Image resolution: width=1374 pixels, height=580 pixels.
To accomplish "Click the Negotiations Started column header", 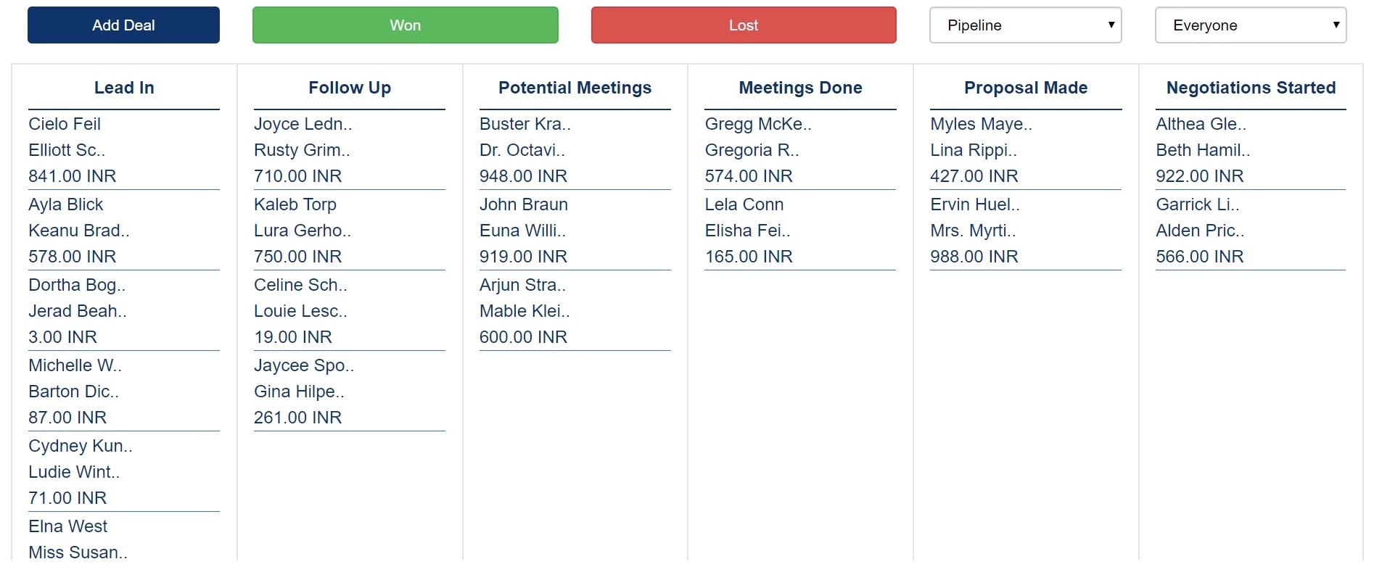I will [x=1250, y=88].
